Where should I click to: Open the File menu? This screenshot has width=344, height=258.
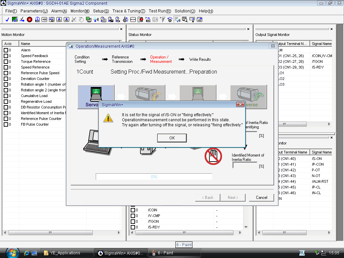(x=11, y=11)
